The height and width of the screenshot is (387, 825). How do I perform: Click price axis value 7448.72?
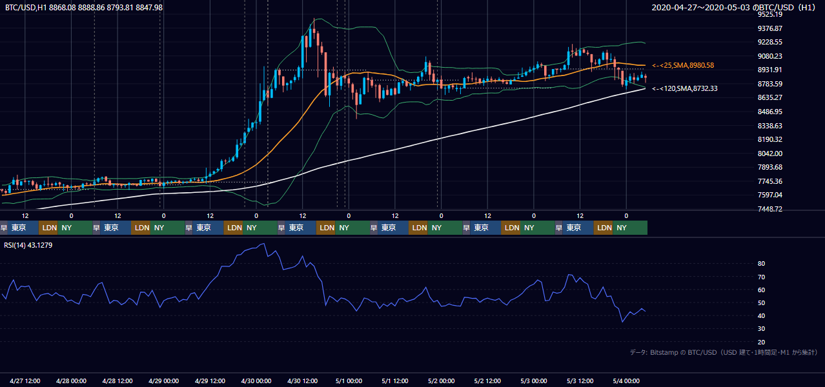click(770, 209)
